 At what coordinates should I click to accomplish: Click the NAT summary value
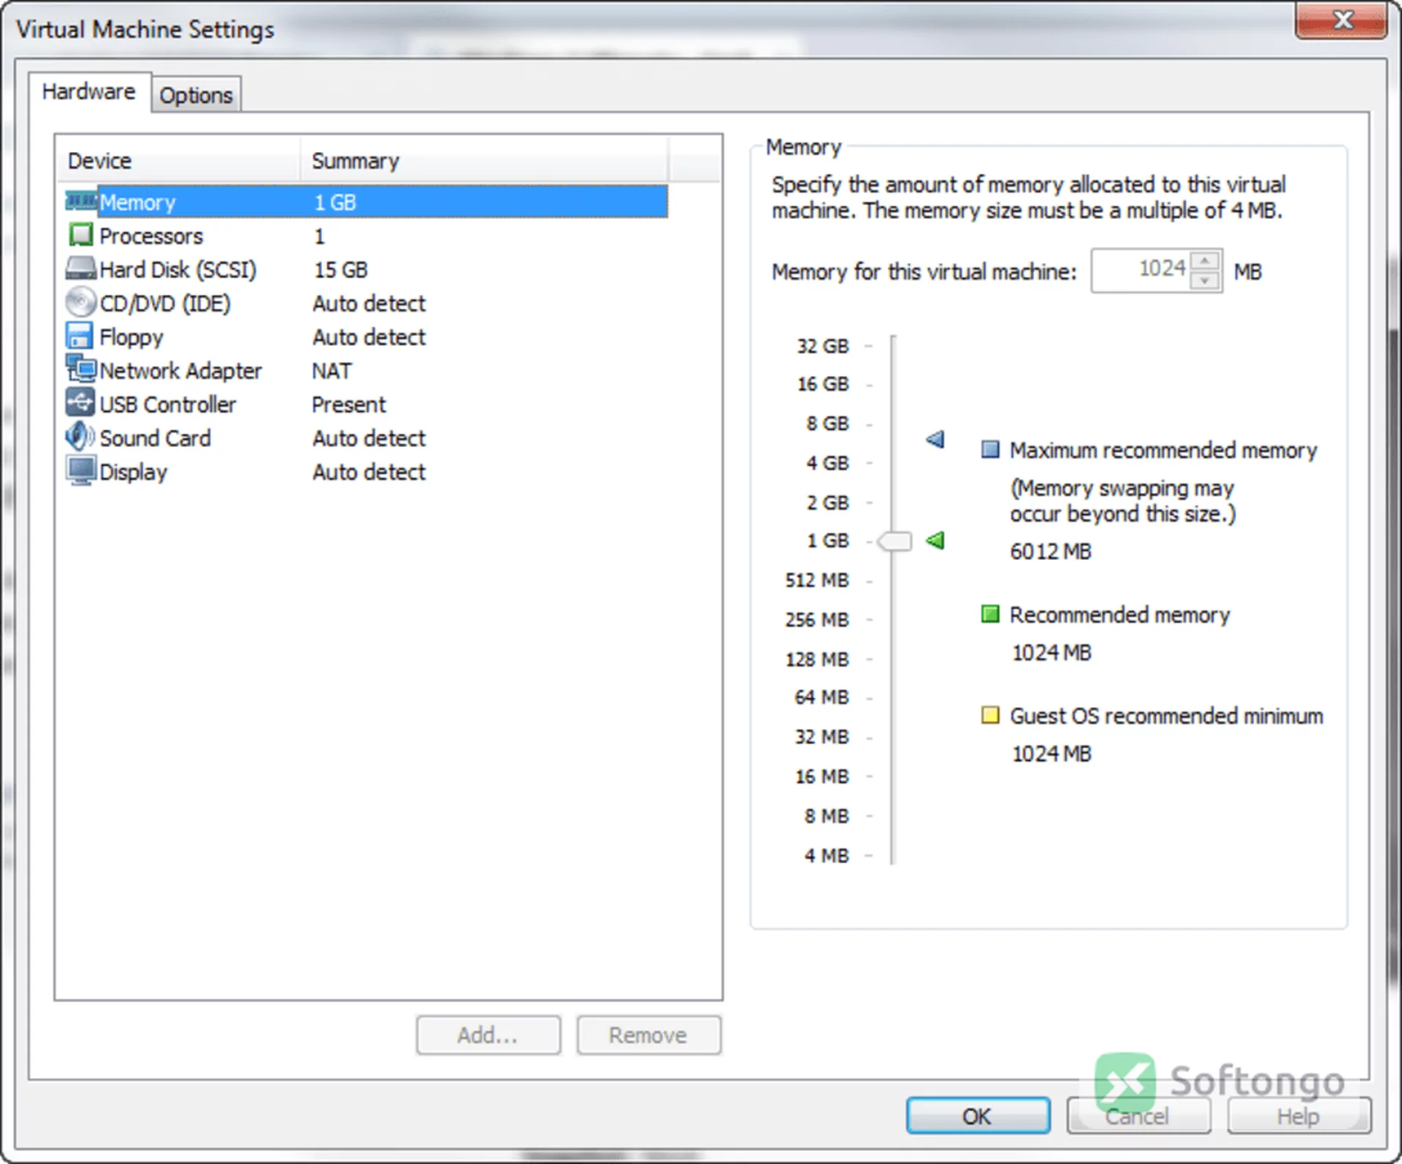(332, 371)
